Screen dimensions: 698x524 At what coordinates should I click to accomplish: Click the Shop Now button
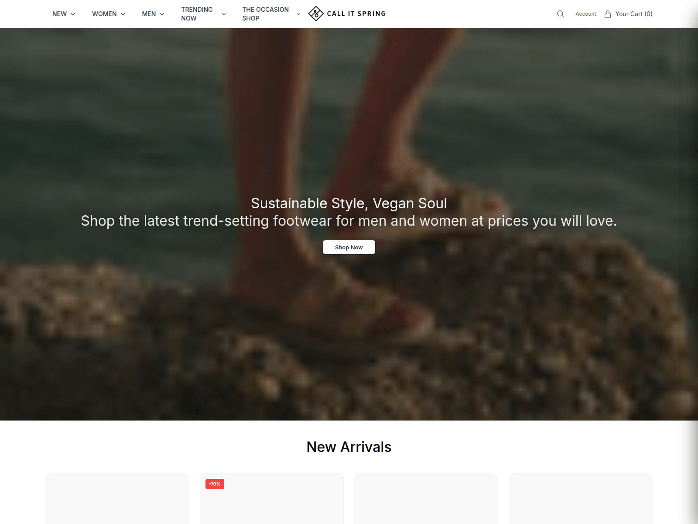(349, 247)
